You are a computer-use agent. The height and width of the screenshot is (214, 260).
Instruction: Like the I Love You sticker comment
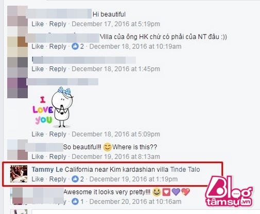[38, 134]
